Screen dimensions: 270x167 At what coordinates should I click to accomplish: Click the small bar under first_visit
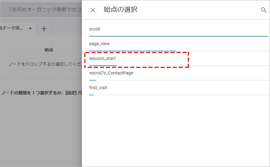pos(91,95)
